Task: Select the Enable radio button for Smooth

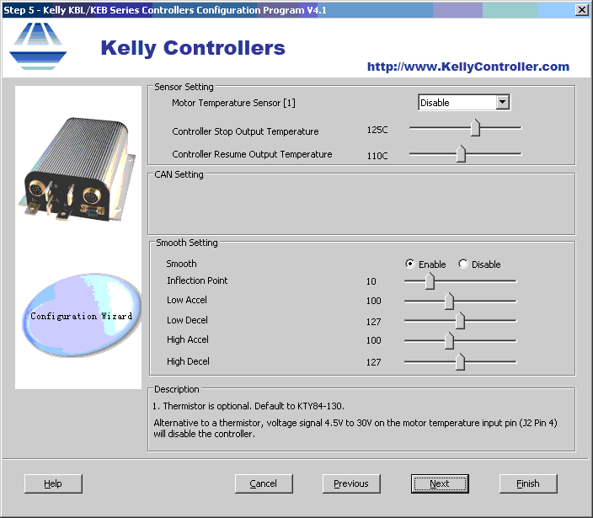Action: (x=410, y=264)
